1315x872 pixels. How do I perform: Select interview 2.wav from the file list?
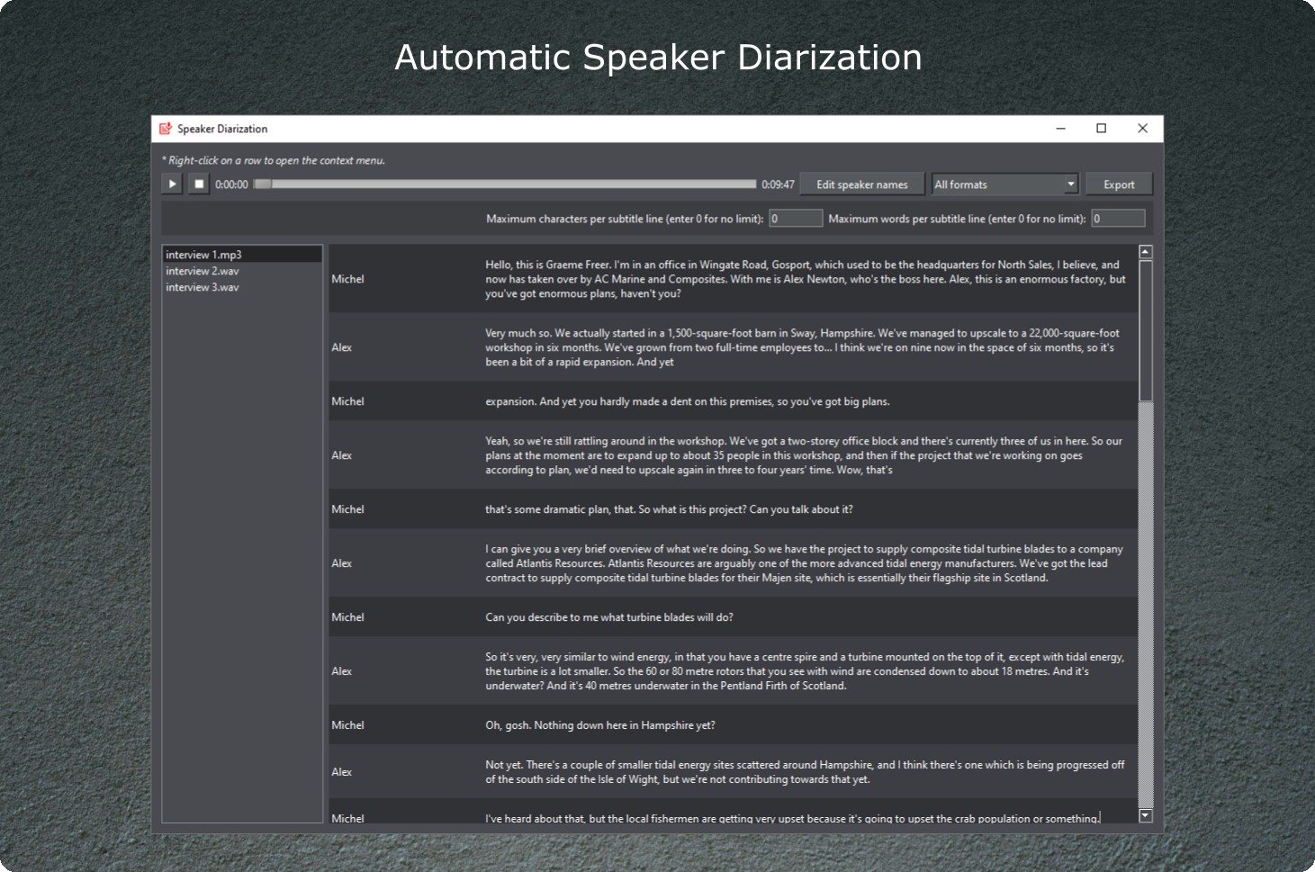pos(202,271)
